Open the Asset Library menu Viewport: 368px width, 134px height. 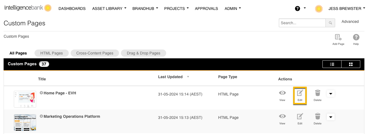click(109, 9)
